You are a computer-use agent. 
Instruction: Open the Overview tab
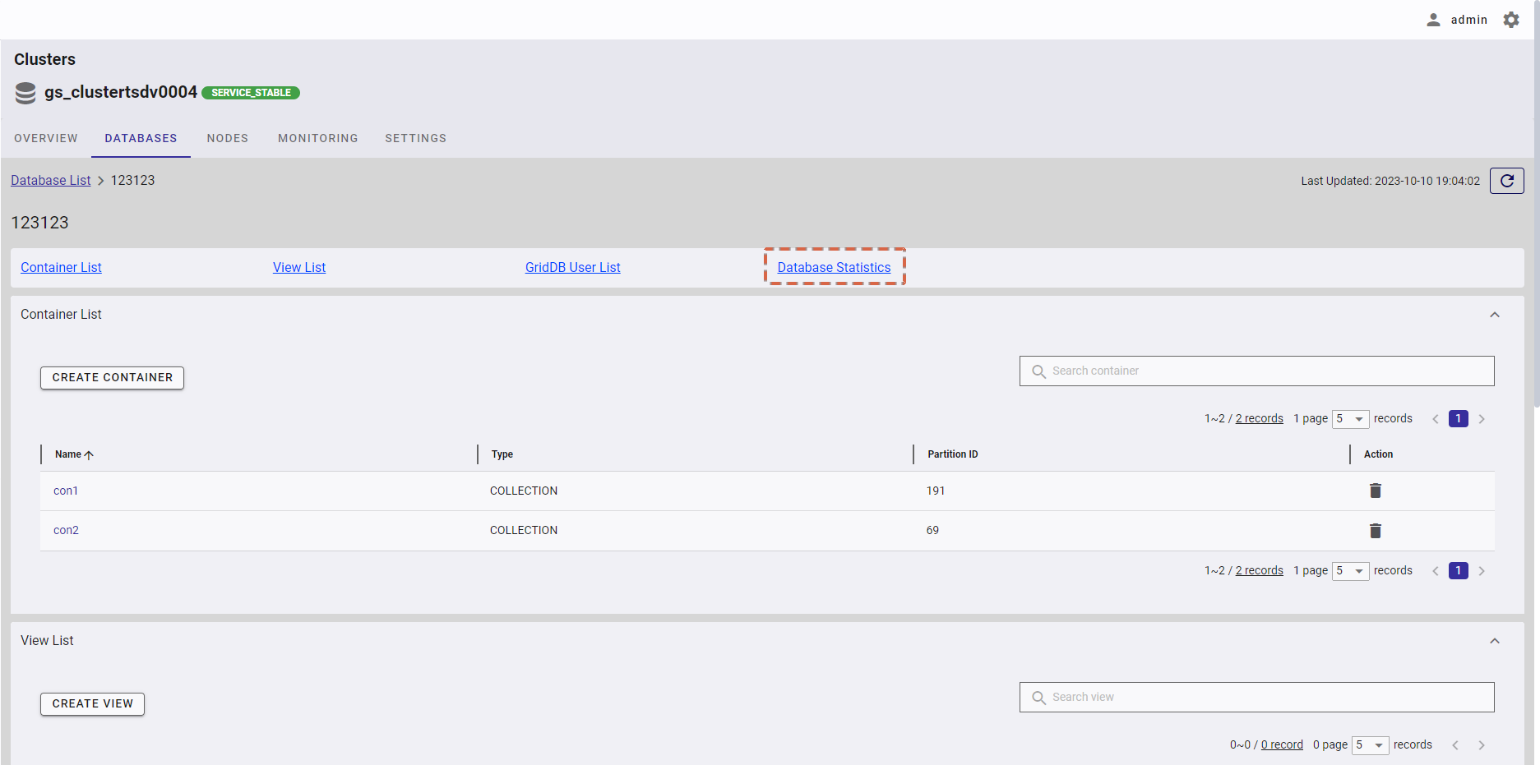point(46,138)
